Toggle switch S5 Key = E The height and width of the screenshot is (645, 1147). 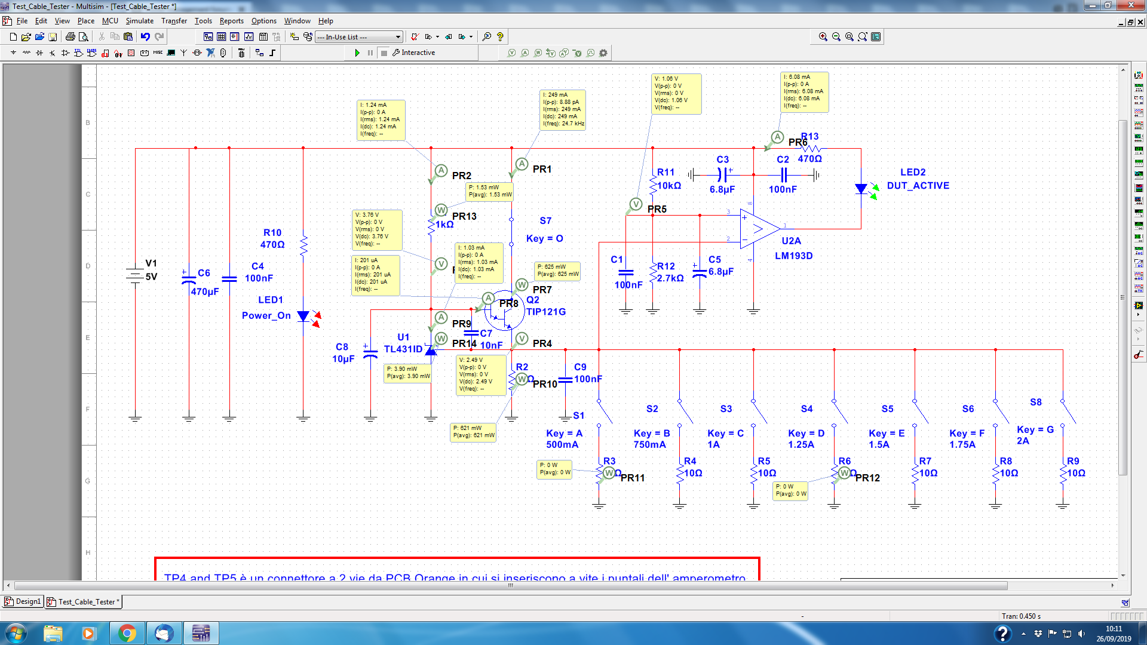(920, 412)
